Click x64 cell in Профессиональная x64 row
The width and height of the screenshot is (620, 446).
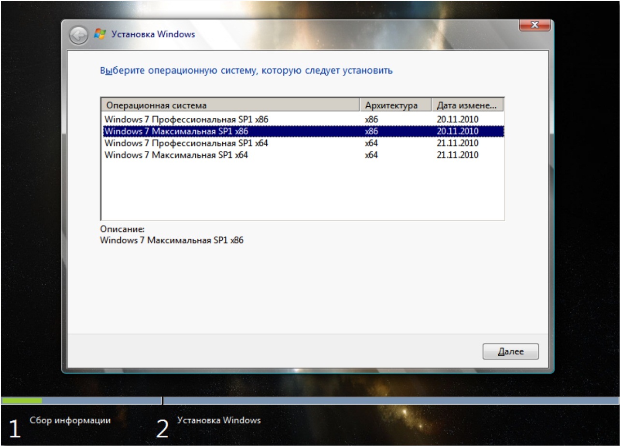pos(372,143)
